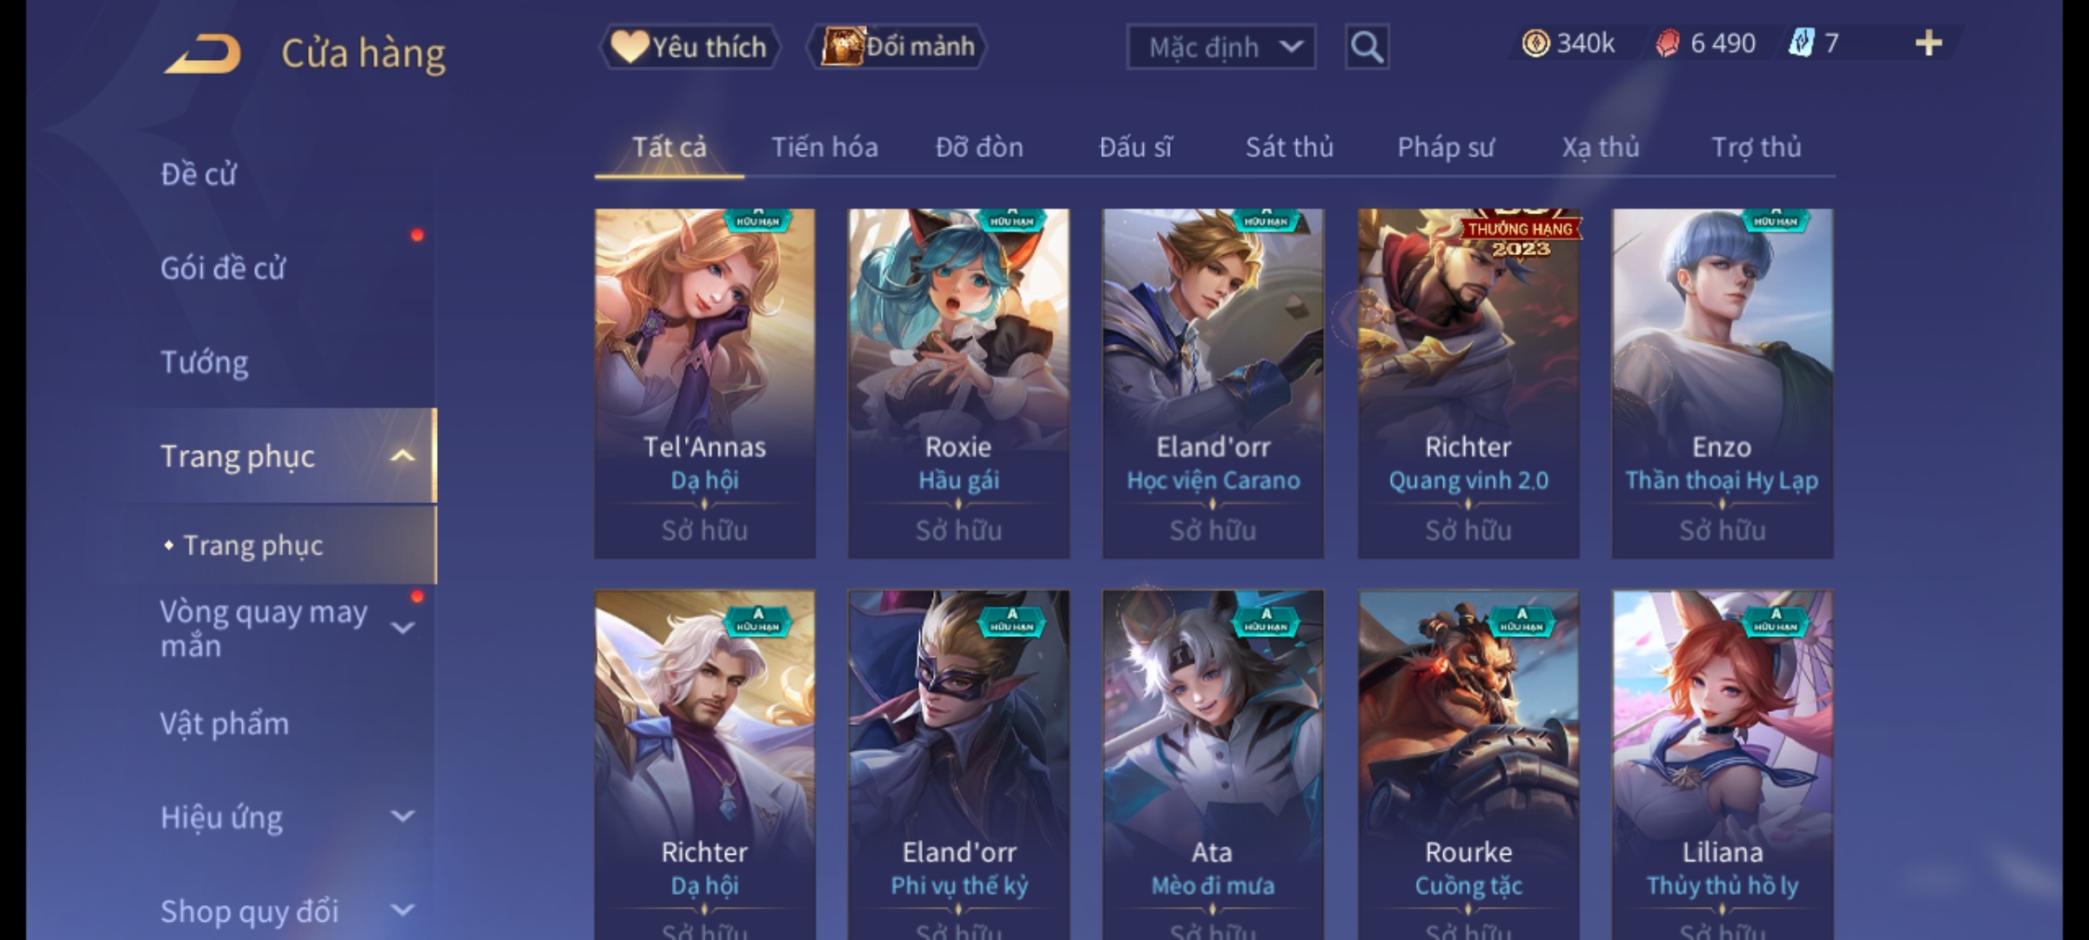Open the search magnifier icon
This screenshot has height=940, width=2089.
[1367, 47]
